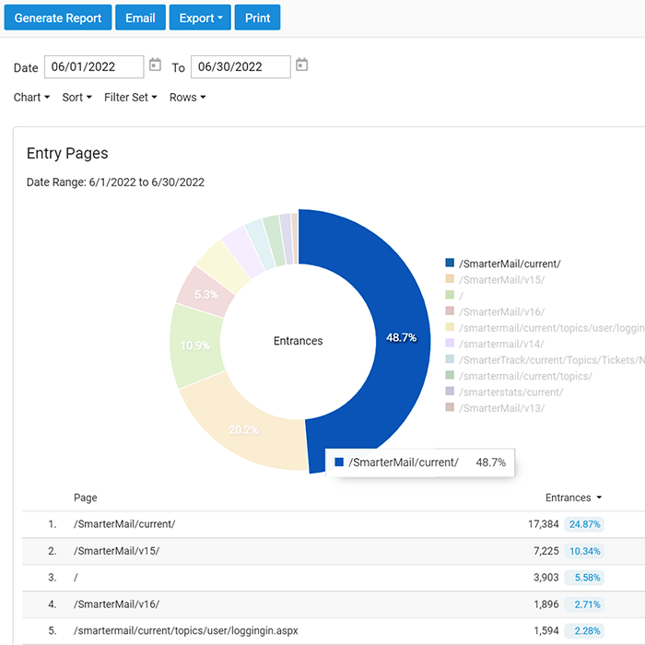Open the Rows menu
This screenshot has height=645, width=645.
(188, 98)
